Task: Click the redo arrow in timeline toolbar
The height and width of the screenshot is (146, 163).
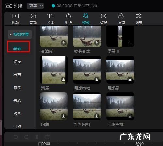Action: click(x=26, y=137)
